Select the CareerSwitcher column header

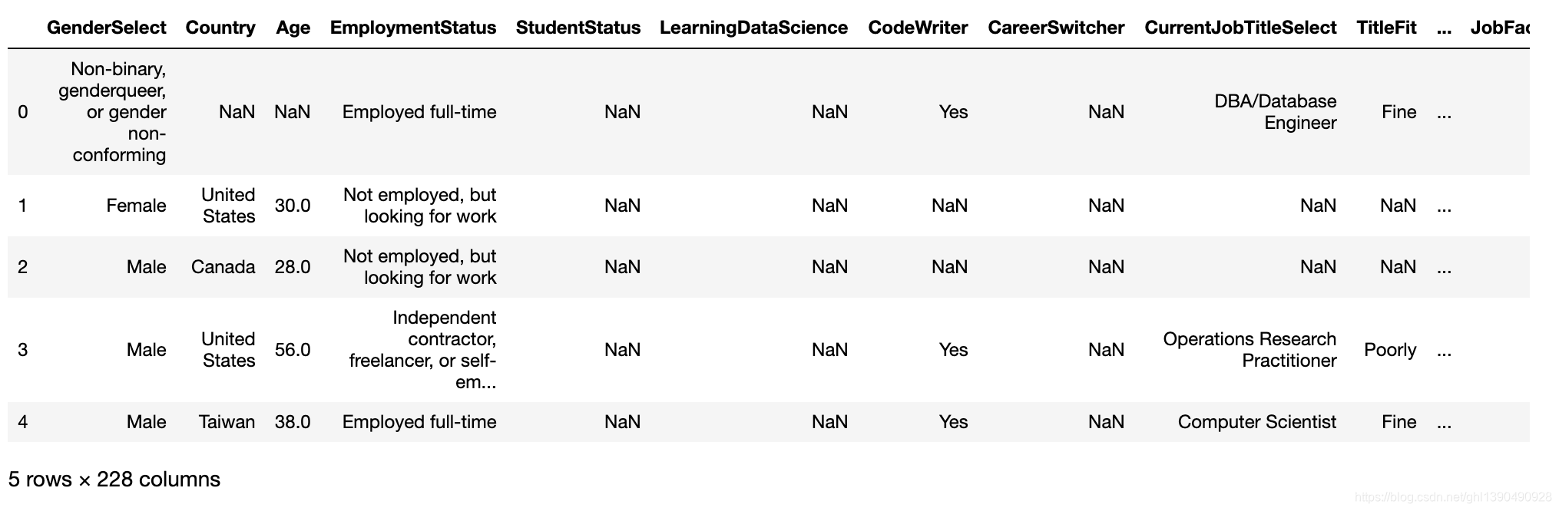point(1056,28)
